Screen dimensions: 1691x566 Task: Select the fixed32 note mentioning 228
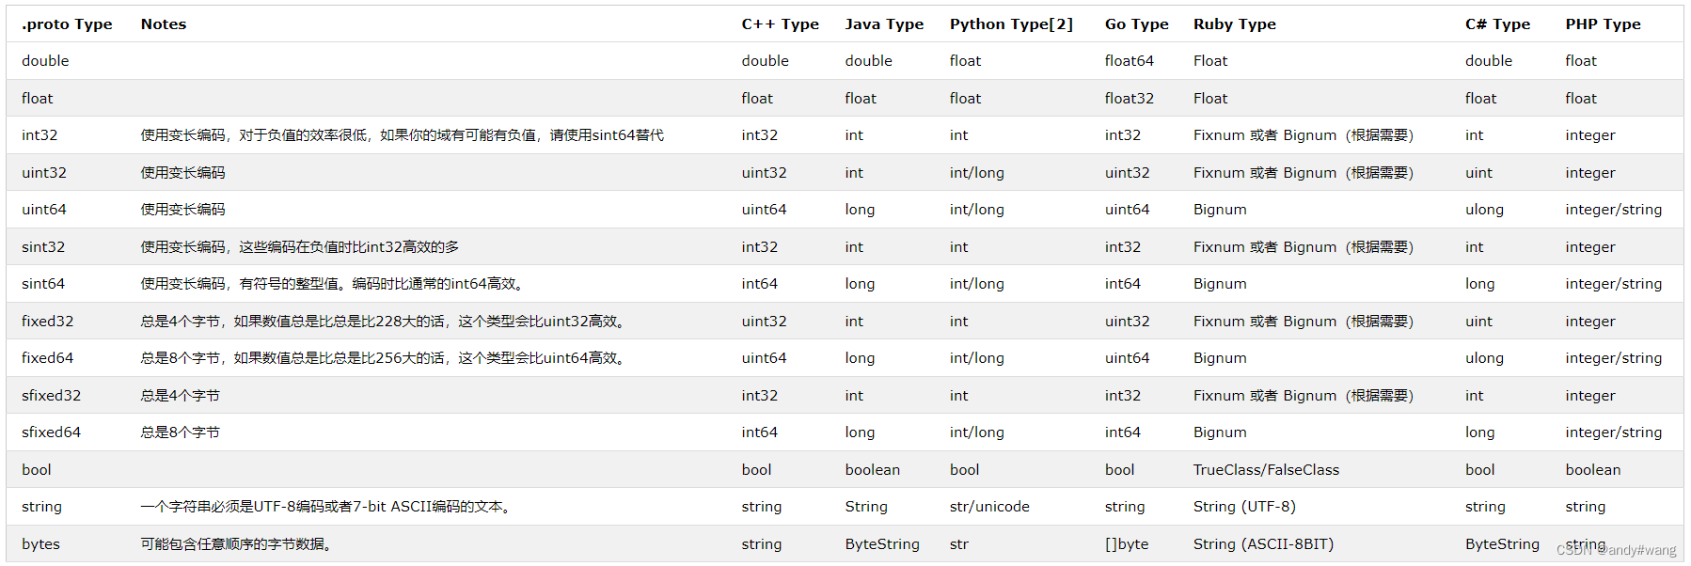tap(384, 322)
